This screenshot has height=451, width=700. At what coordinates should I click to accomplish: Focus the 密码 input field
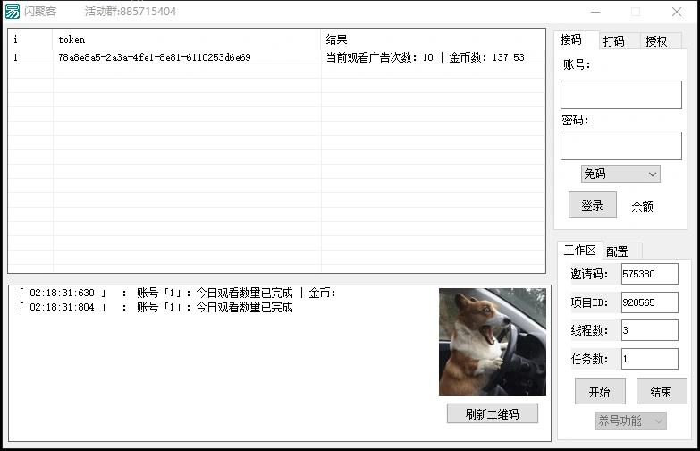tap(620, 146)
